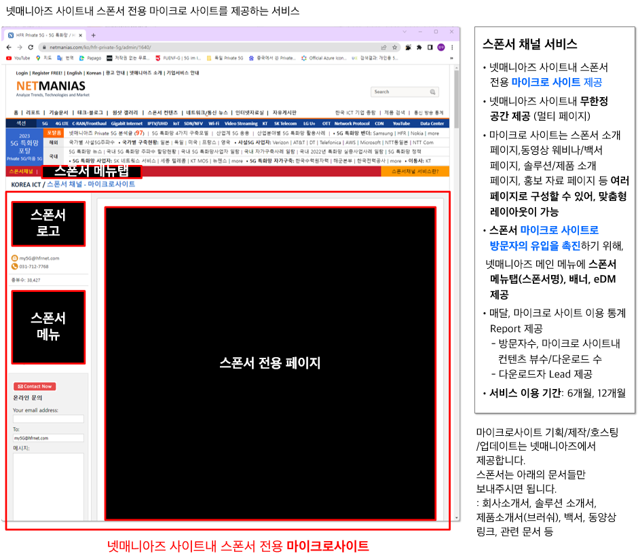Image resolution: width=638 pixels, height=556 pixels.
Task: Switch site language to Korean
Action: click(x=94, y=73)
